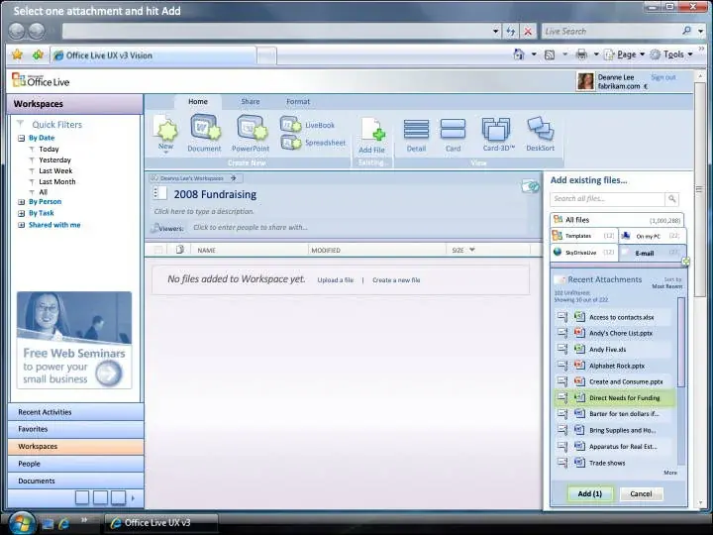The height and width of the screenshot is (535, 713).
Task: Click the Live Search magnifier icon
Action: point(686,31)
